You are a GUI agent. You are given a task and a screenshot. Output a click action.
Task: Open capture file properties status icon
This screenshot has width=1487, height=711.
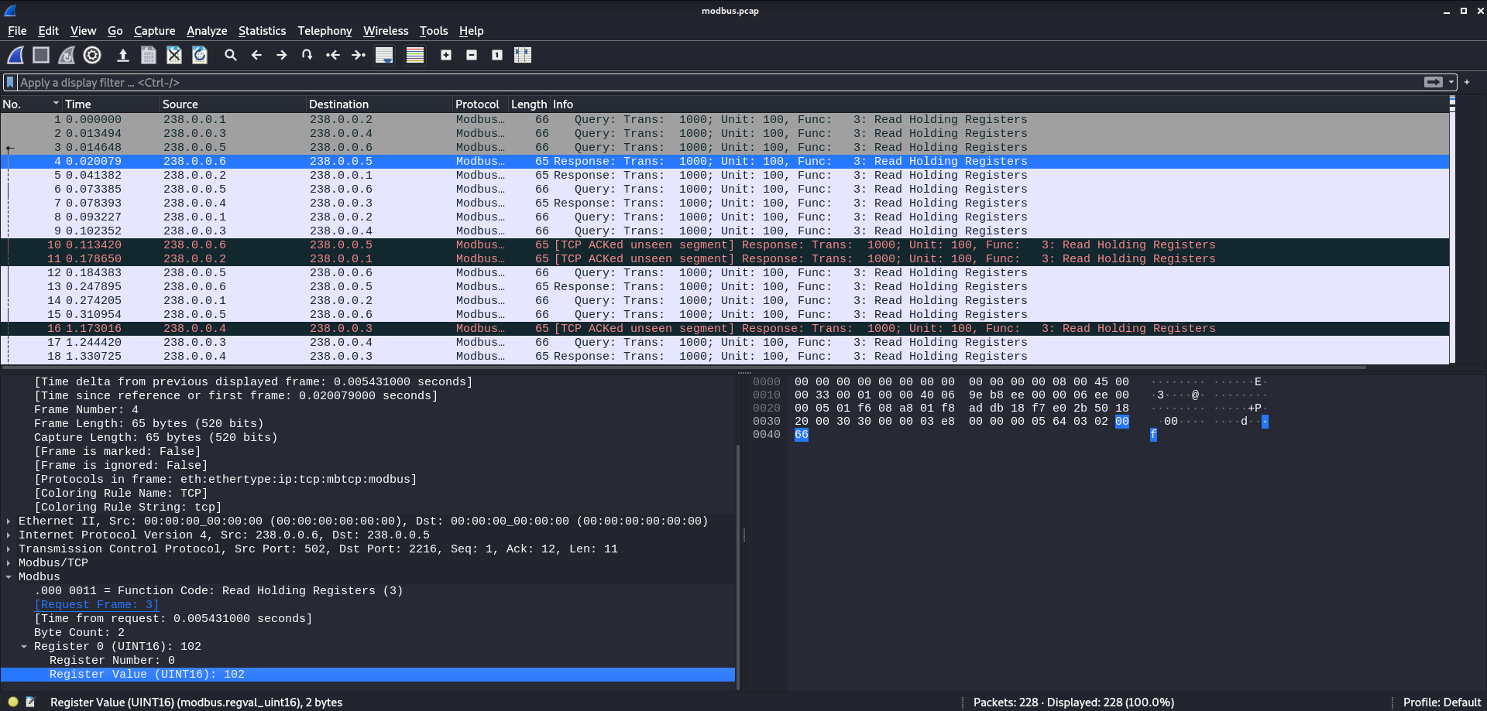tap(30, 702)
